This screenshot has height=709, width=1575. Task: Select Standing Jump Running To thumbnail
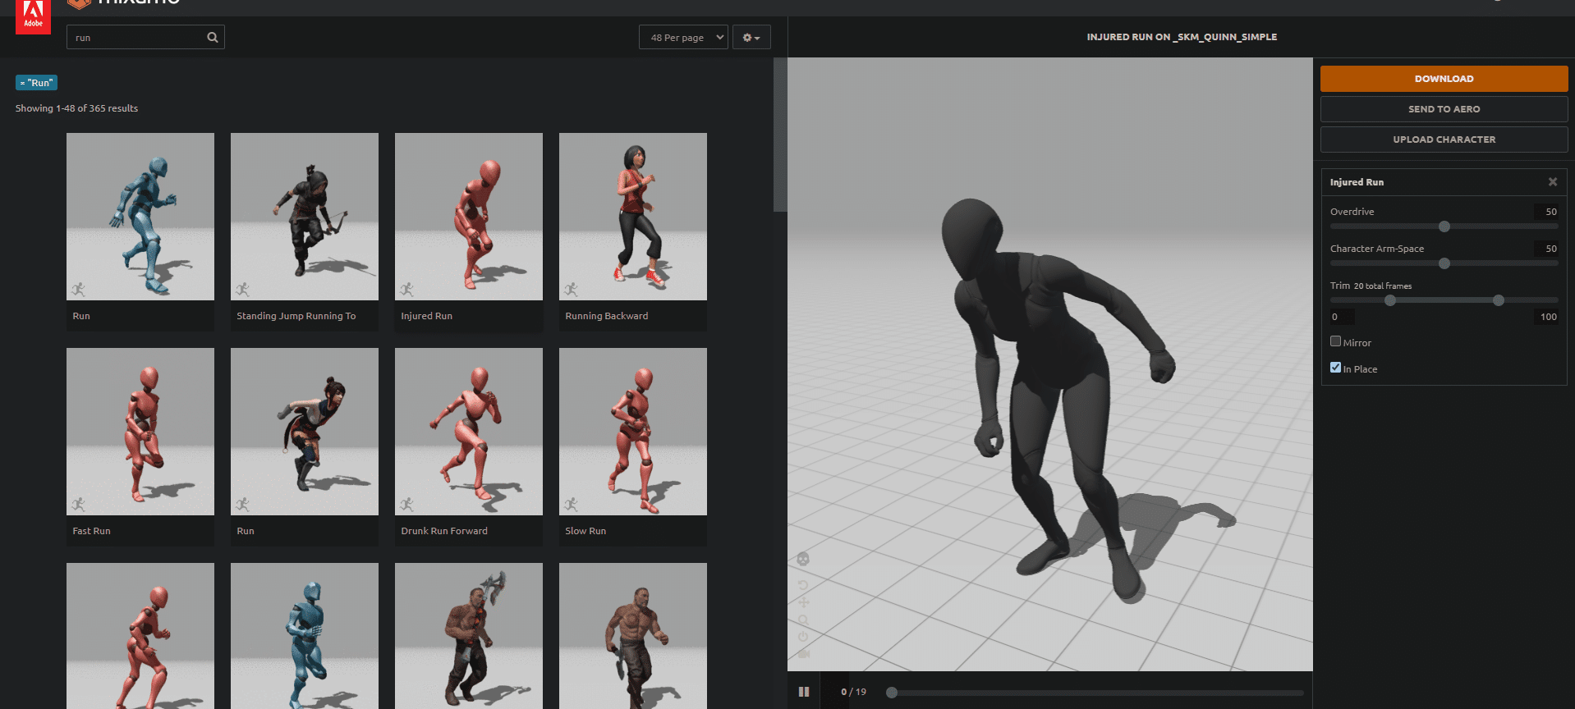pyautogui.click(x=305, y=217)
